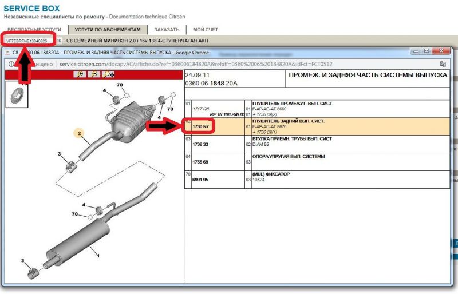The width and height of the screenshot is (458, 294).
Task: Open the ЗАКАЗАТЬ tab
Action: (x=167, y=30)
